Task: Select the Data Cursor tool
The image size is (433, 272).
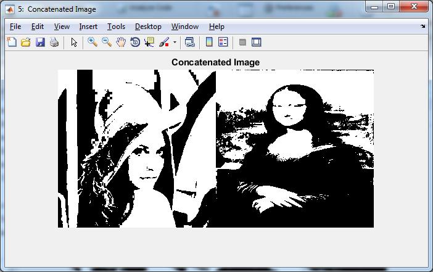Action: coord(149,43)
